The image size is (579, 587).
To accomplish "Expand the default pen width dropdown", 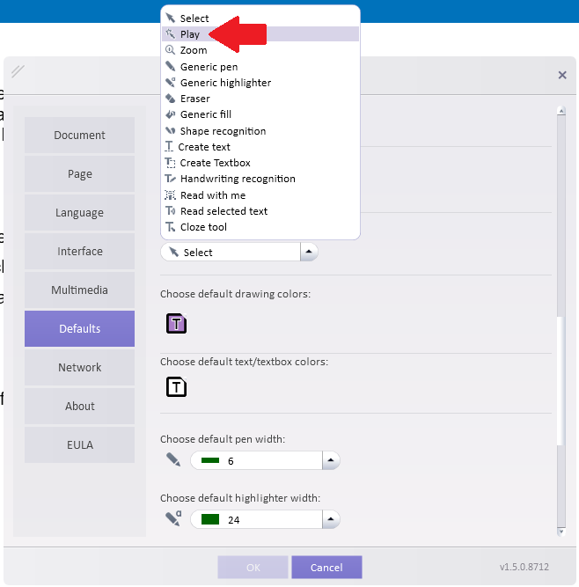I will [330, 460].
